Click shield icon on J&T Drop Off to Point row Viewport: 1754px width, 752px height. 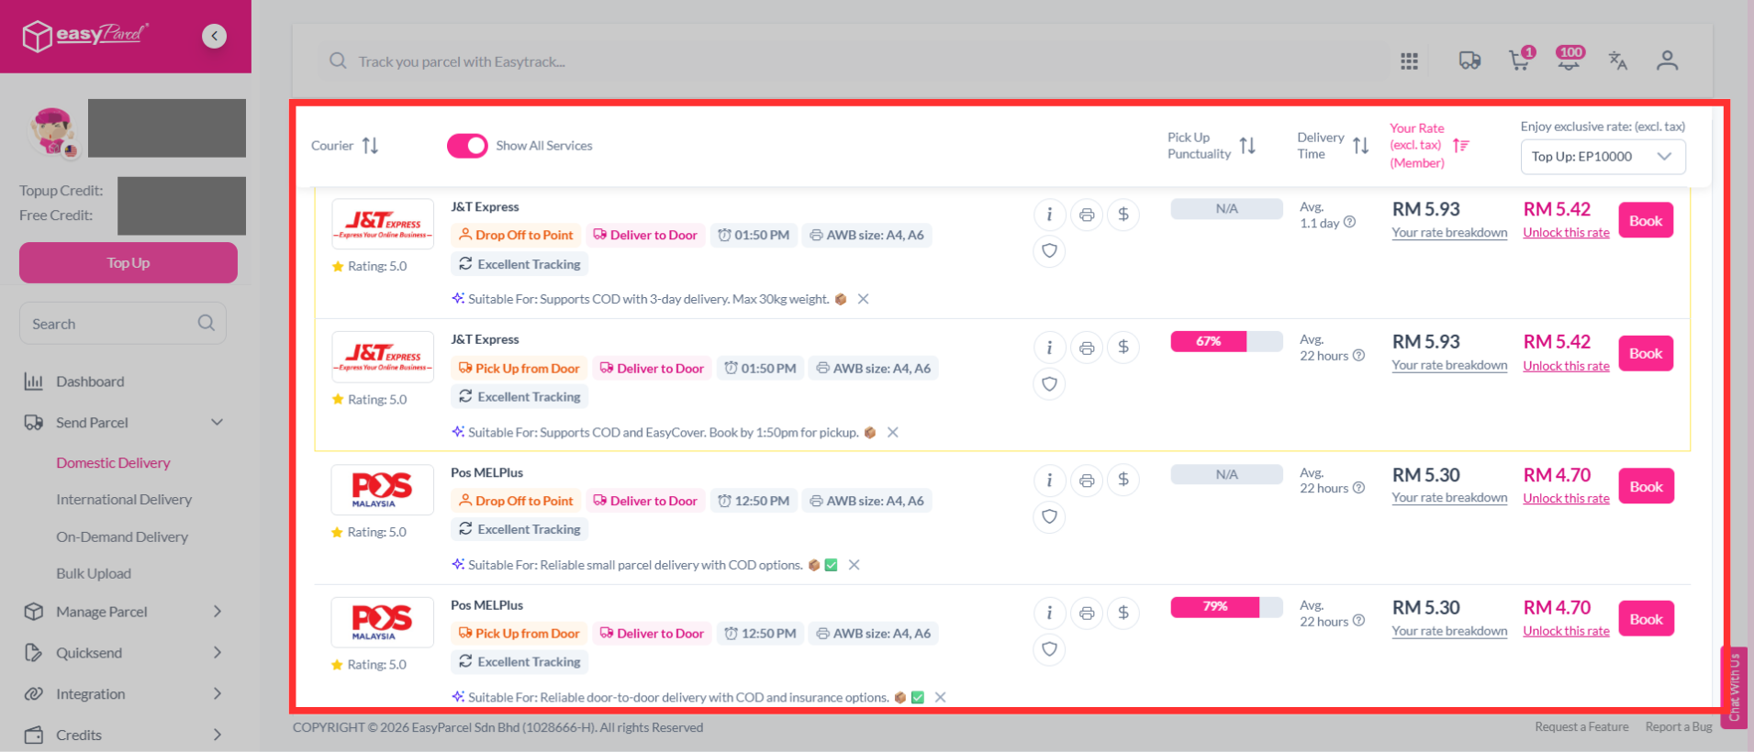(1049, 251)
